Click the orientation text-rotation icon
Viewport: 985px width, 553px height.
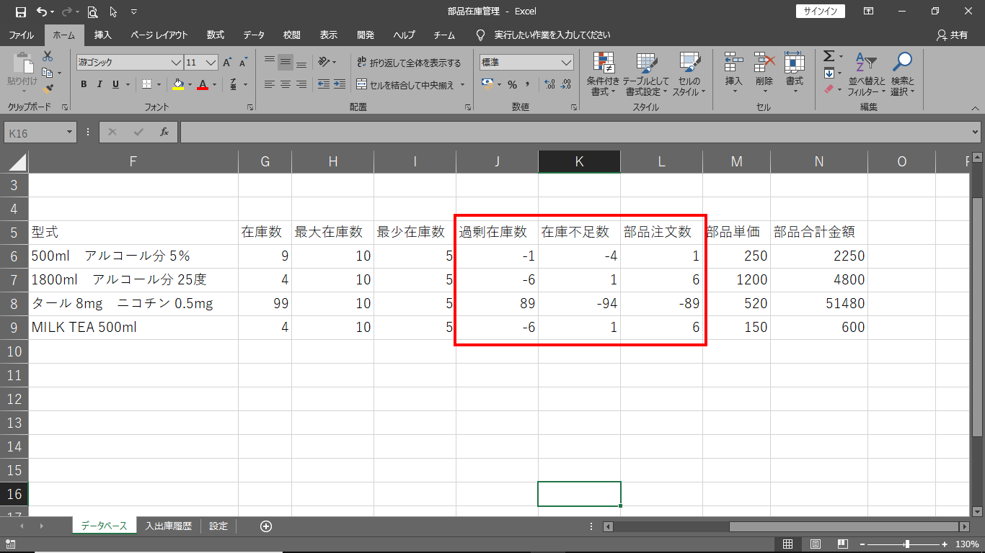(324, 62)
